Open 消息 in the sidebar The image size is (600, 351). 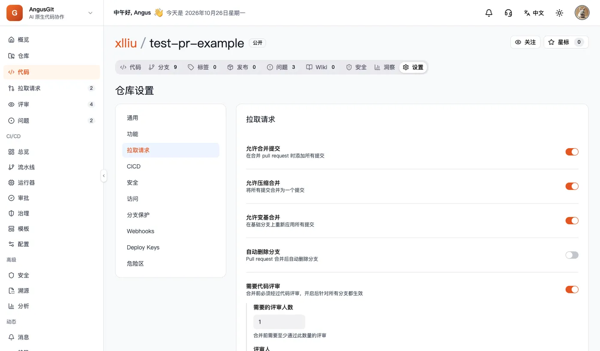[x=51, y=337]
